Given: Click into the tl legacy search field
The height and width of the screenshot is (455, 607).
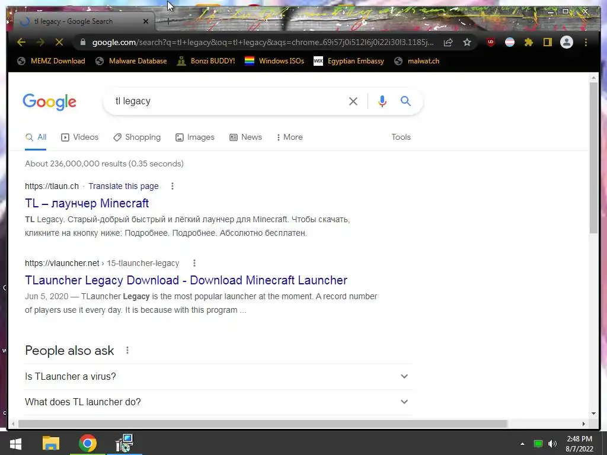Looking at the screenshot, I should tap(228, 101).
